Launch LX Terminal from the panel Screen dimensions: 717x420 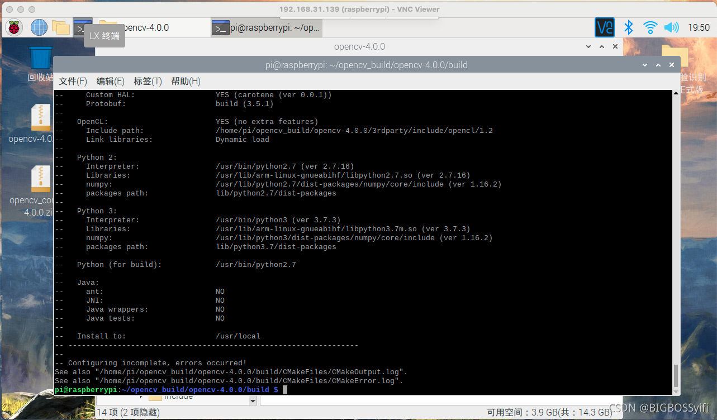[x=83, y=27]
